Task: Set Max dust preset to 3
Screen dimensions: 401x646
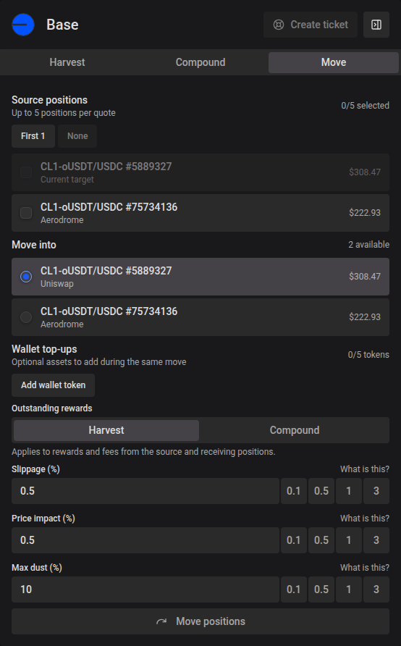Action: (376, 590)
